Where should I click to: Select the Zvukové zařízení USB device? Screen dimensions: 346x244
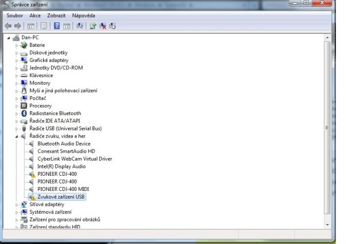(x=61, y=197)
